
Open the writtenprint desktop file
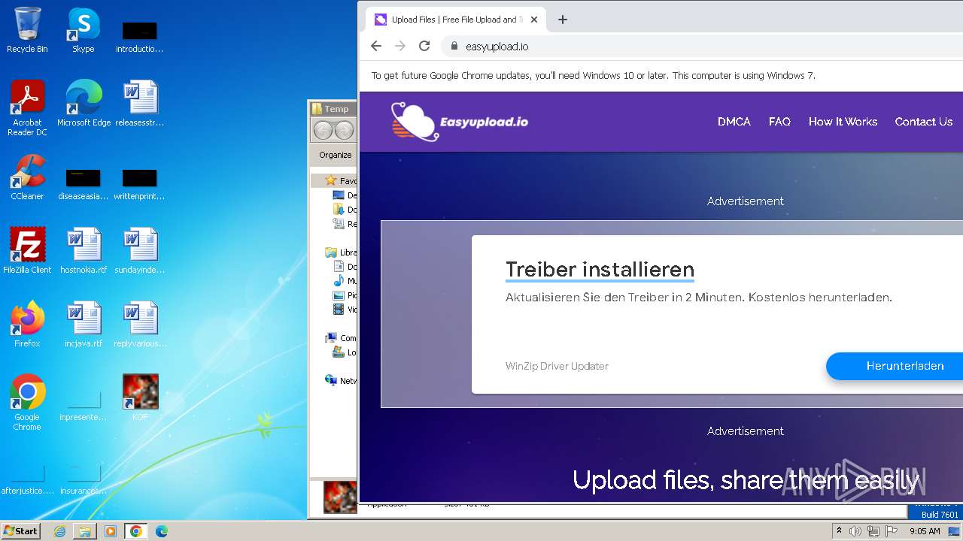click(x=140, y=183)
